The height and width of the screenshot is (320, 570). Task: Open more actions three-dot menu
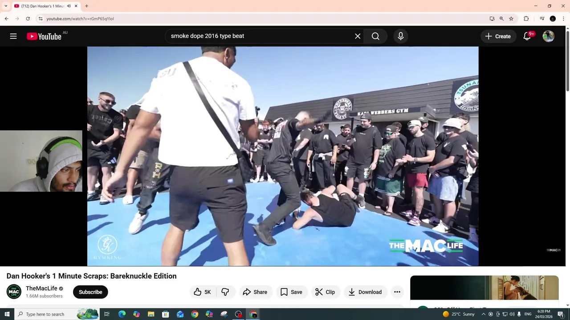pyautogui.click(x=397, y=292)
